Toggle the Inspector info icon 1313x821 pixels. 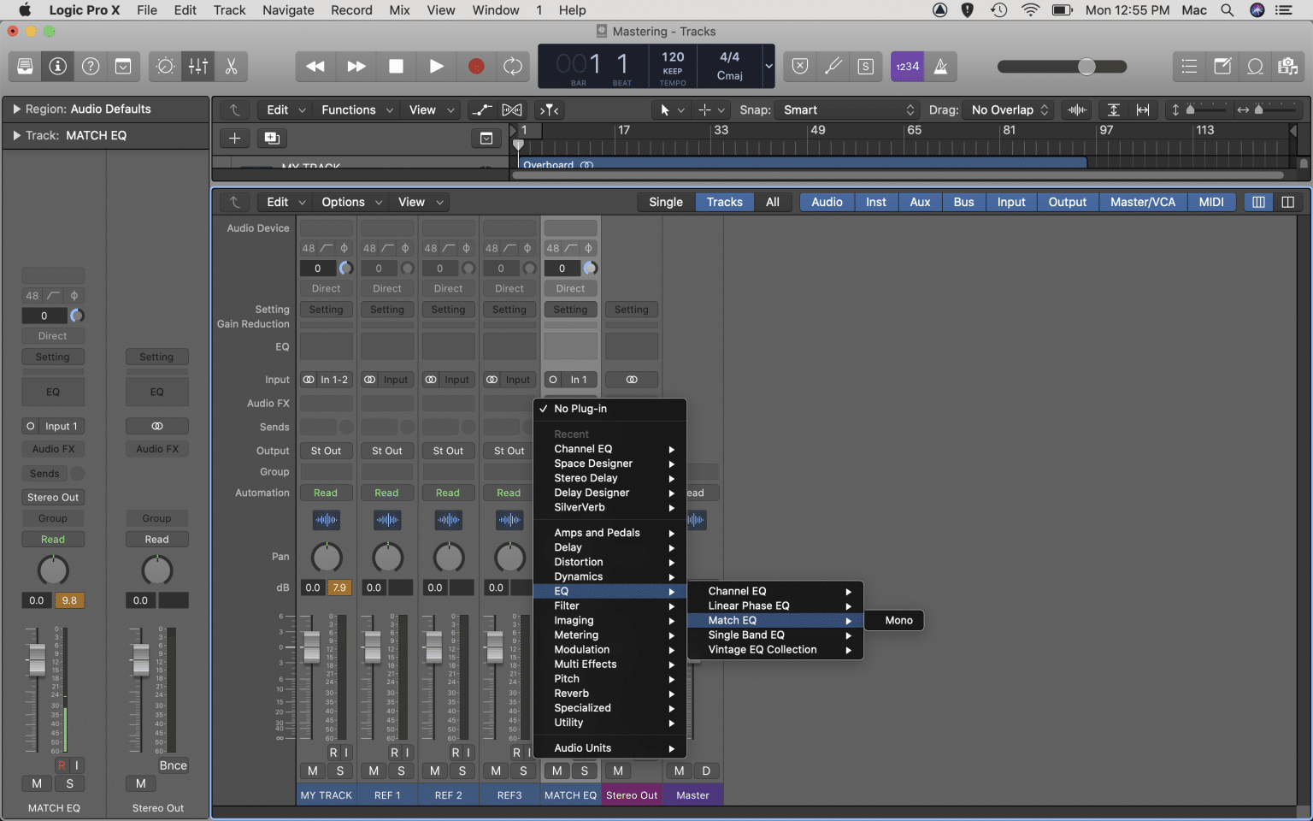(57, 66)
